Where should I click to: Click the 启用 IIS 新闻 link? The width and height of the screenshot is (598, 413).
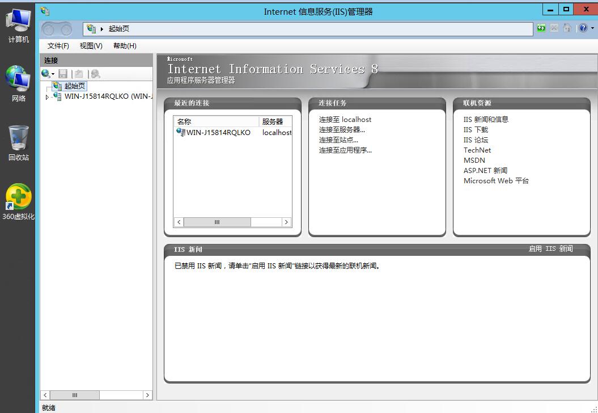point(550,249)
